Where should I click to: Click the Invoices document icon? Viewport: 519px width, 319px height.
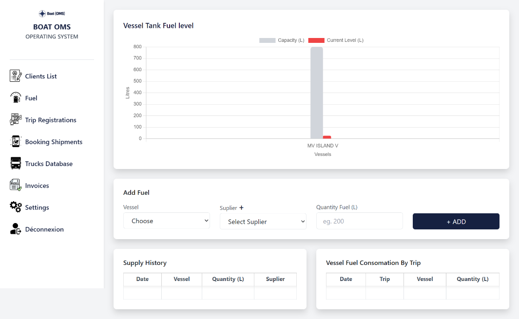point(16,186)
